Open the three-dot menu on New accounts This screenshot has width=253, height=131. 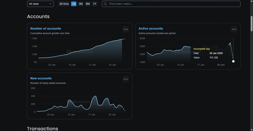click(126, 79)
